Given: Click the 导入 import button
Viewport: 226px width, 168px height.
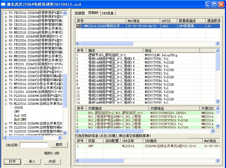Looking at the screenshot, I should [x=32, y=162].
